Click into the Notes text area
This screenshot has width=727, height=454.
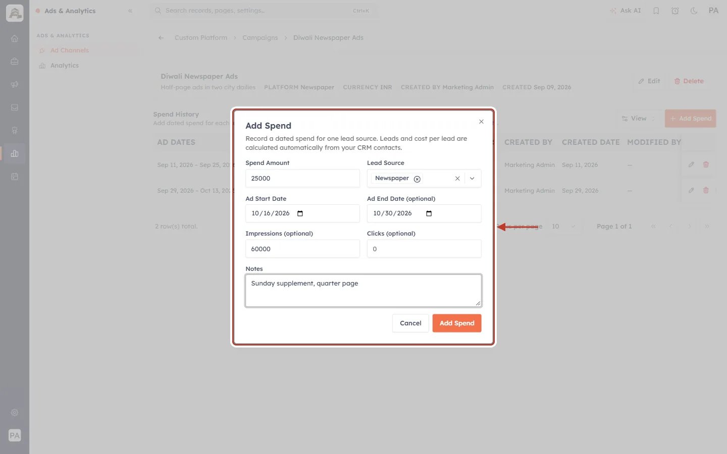(363, 291)
